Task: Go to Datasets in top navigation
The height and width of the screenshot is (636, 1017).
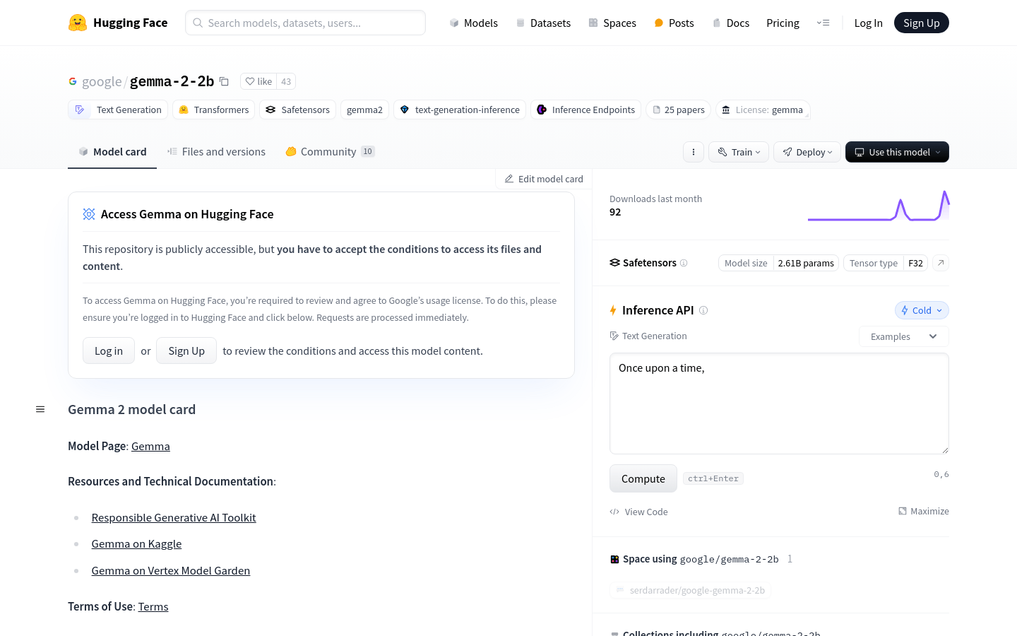Action: 543,23
